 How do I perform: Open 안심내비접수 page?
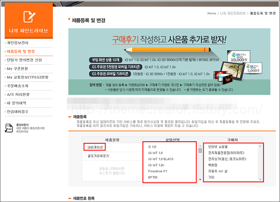(x=17, y=112)
